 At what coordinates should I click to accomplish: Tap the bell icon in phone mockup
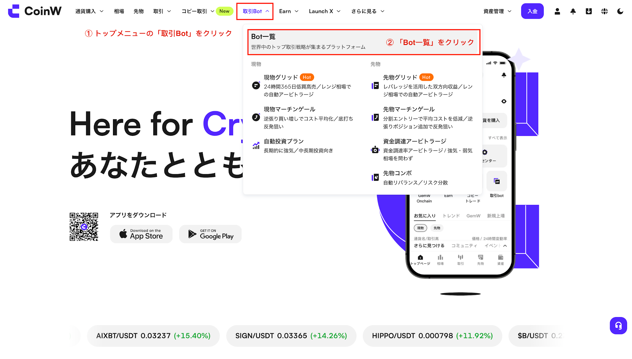pos(504,75)
